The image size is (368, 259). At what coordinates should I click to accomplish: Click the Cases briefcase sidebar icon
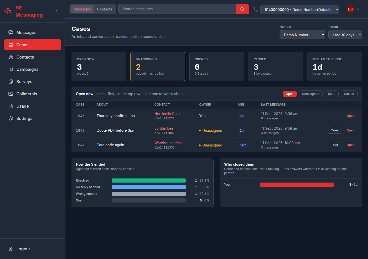point(11,45)
